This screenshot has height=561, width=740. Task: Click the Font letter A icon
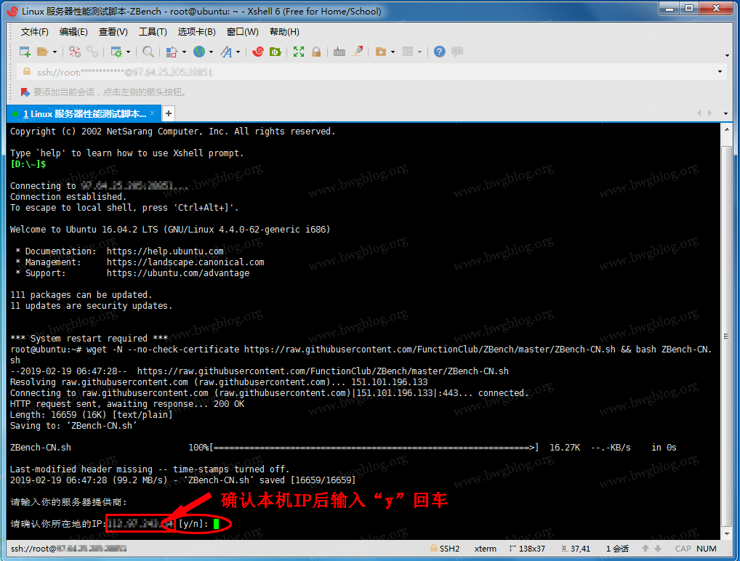227,52
